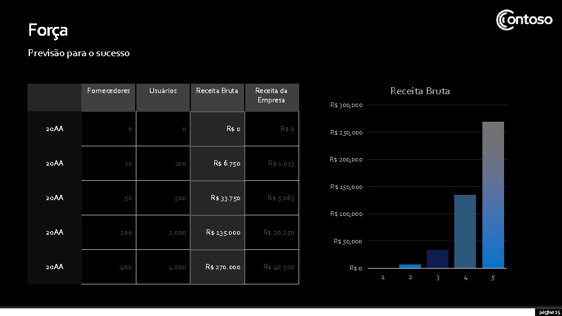
Task: Click the tallest chart bar above category 5
Action: (493, 195)
